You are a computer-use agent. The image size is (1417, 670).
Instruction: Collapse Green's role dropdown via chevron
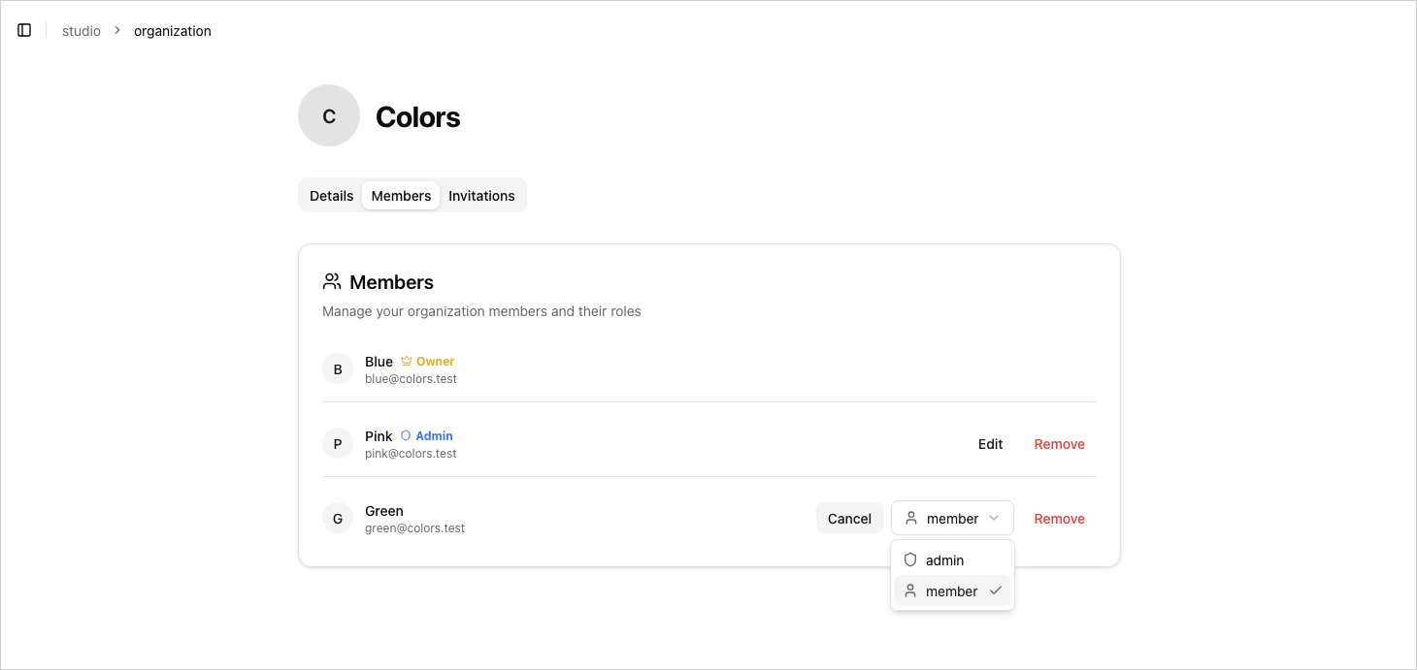994,519
